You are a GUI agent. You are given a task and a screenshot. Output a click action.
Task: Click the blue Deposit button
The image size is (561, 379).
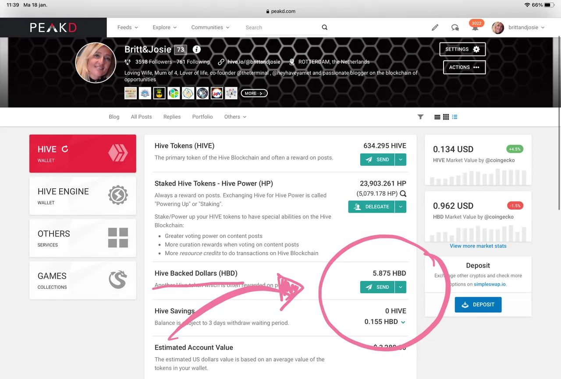478,305
